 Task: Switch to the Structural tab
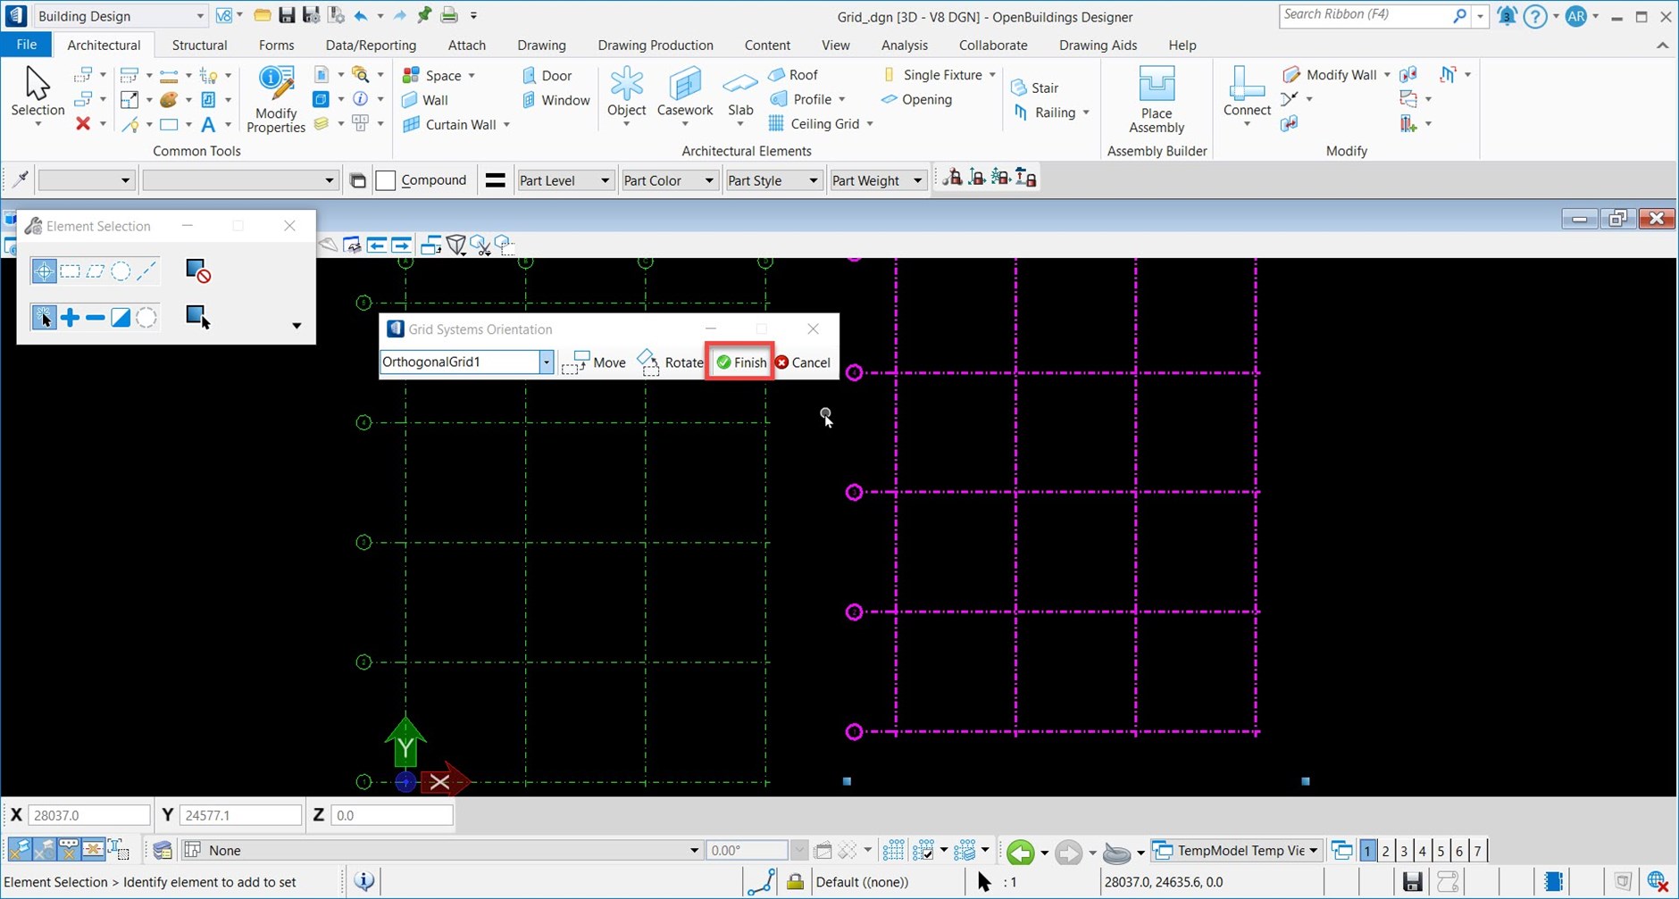(x=199, y=45)
